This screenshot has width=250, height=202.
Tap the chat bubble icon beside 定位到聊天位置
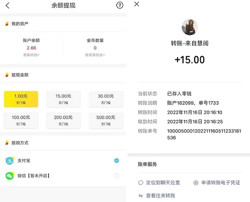(x=141, y=183)
